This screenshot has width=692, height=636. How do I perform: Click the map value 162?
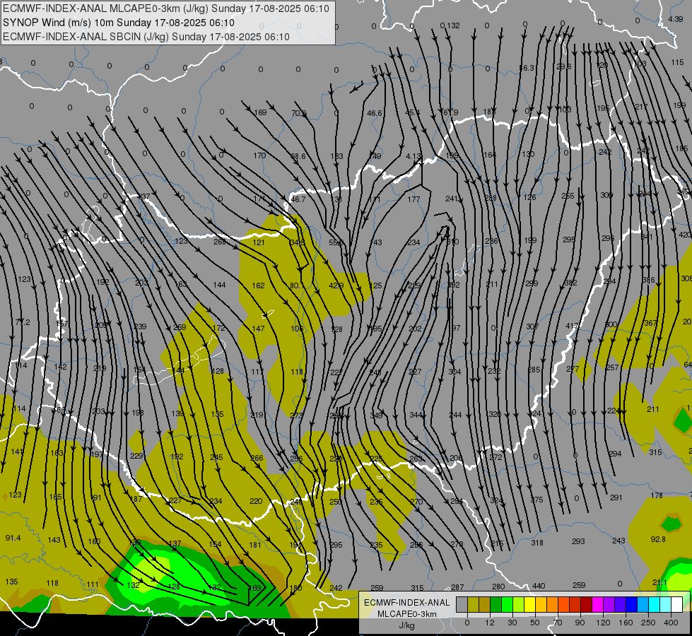click(258, 285)
